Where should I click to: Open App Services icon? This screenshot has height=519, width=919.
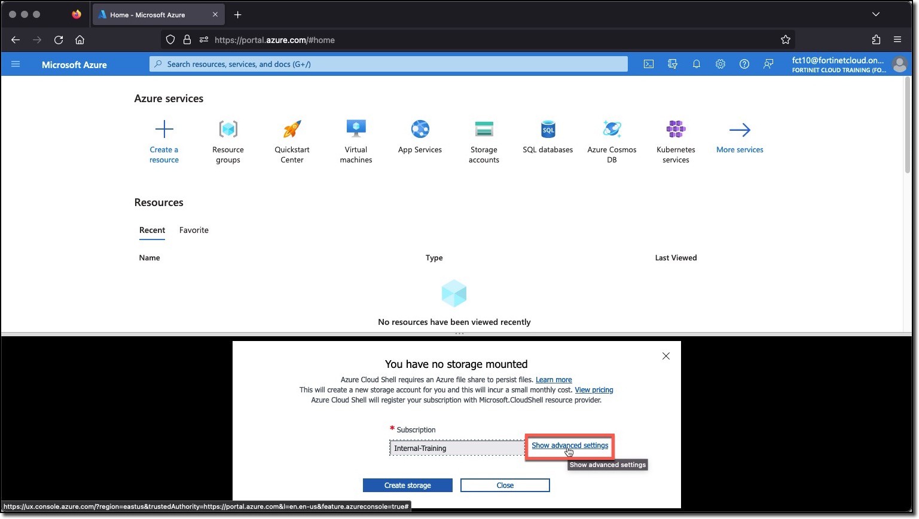[420, 129]
